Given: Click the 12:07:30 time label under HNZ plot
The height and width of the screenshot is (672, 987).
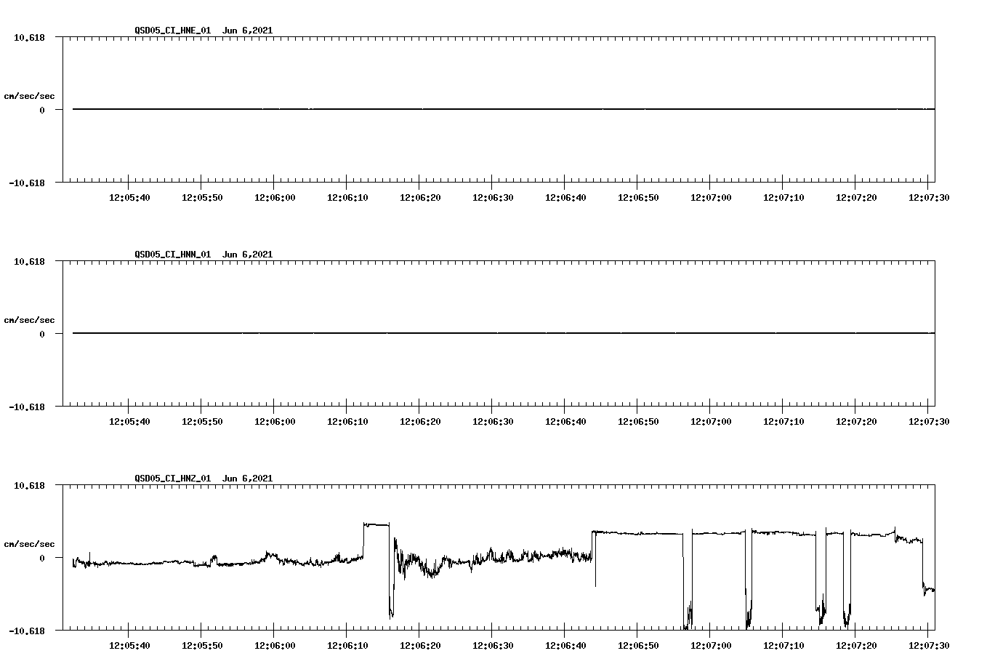Looking at the screenshot, I should pos(929,645).
